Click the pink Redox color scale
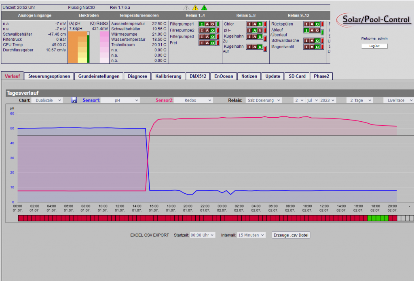Screen dimensions: 414x281 pos(104,47)
